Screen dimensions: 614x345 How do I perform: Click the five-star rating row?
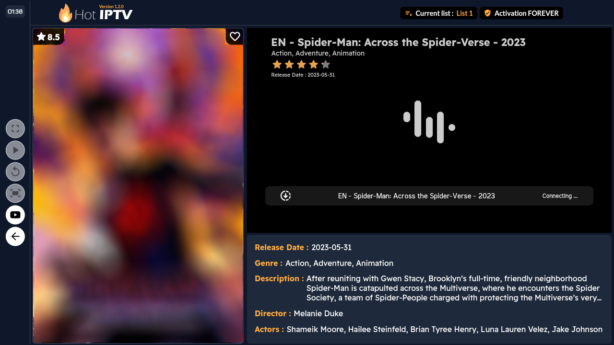[x=301, y=64]
